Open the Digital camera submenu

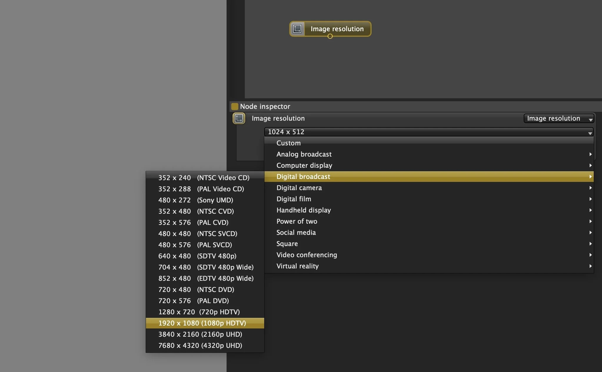tap(299, 188)
